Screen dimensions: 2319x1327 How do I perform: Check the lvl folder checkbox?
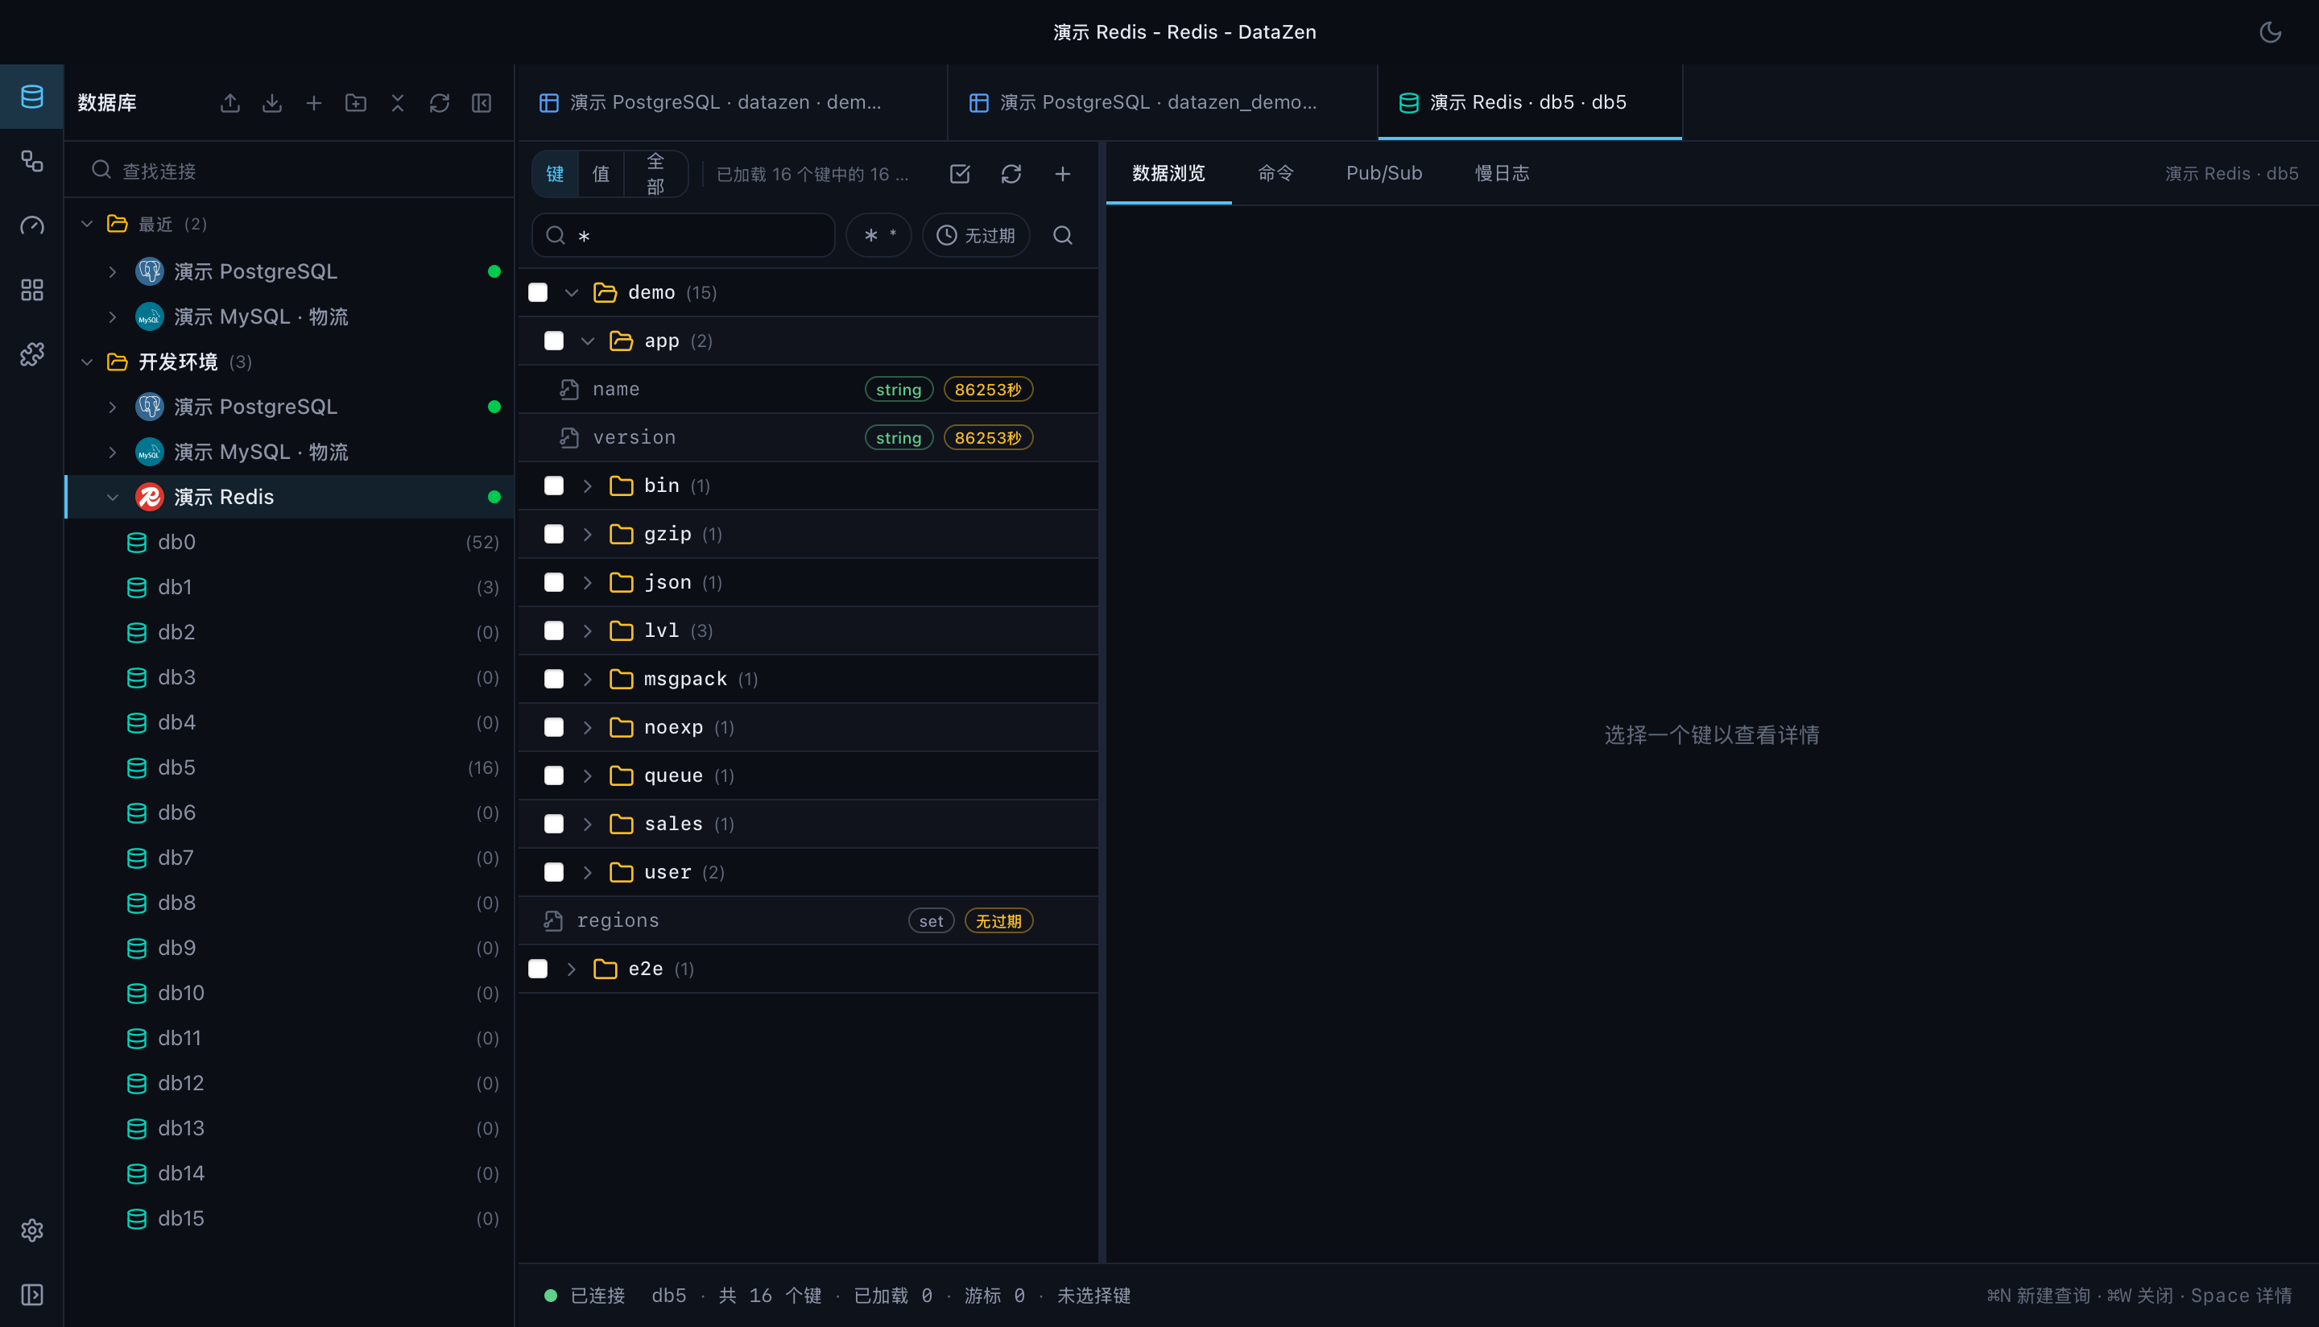pos(554,630)
